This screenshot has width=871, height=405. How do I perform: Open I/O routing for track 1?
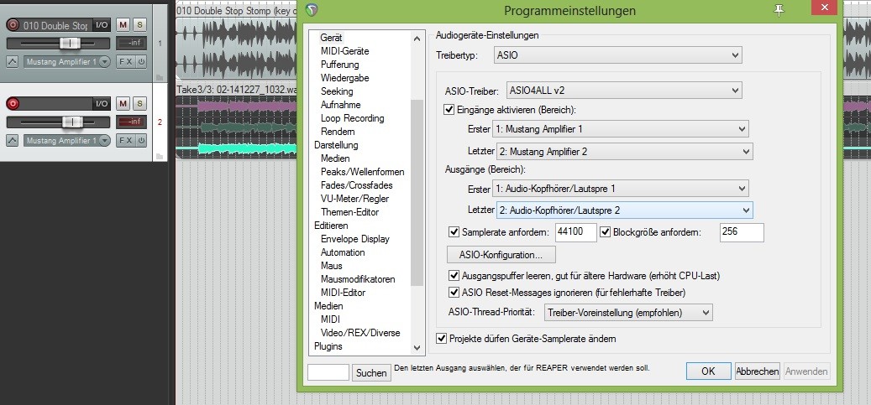tap(101, 25)
